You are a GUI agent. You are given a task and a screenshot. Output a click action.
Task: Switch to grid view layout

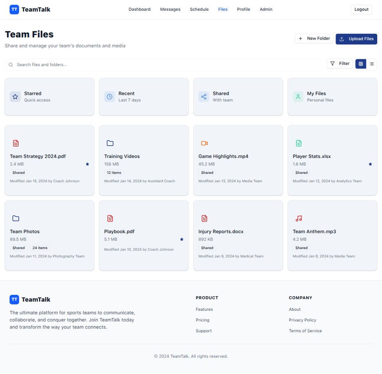[x=361, y=64]
